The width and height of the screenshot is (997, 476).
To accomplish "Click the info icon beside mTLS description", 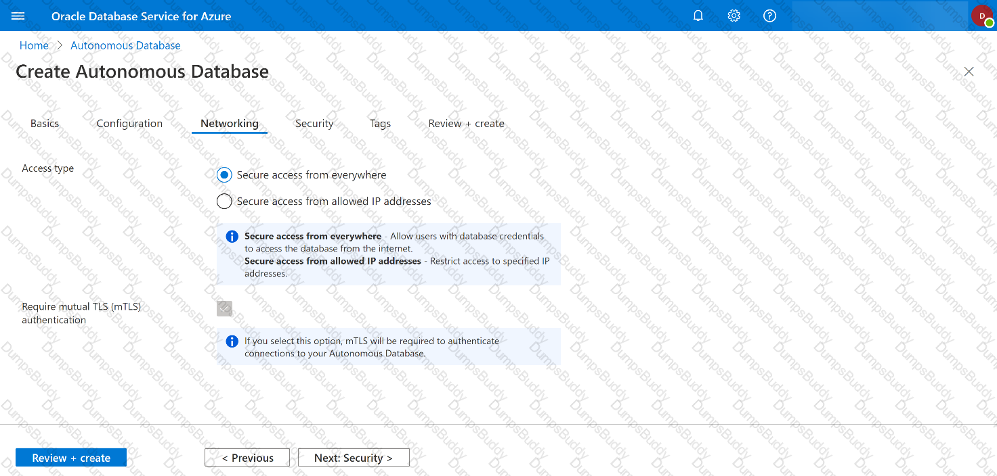I will pos(232,341).
